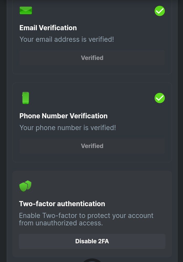
Task: Click the gap between email and phone cards
Action: coord(92,78)
